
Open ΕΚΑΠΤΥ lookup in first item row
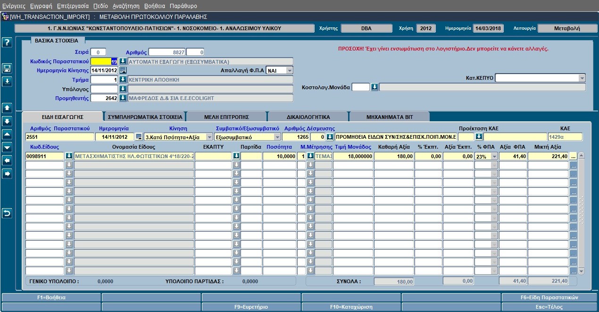pyautogui.click(x=236, y=156)
